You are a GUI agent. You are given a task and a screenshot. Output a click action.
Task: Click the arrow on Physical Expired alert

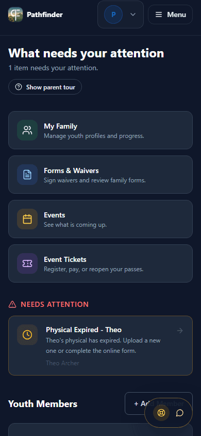point(180,331)
